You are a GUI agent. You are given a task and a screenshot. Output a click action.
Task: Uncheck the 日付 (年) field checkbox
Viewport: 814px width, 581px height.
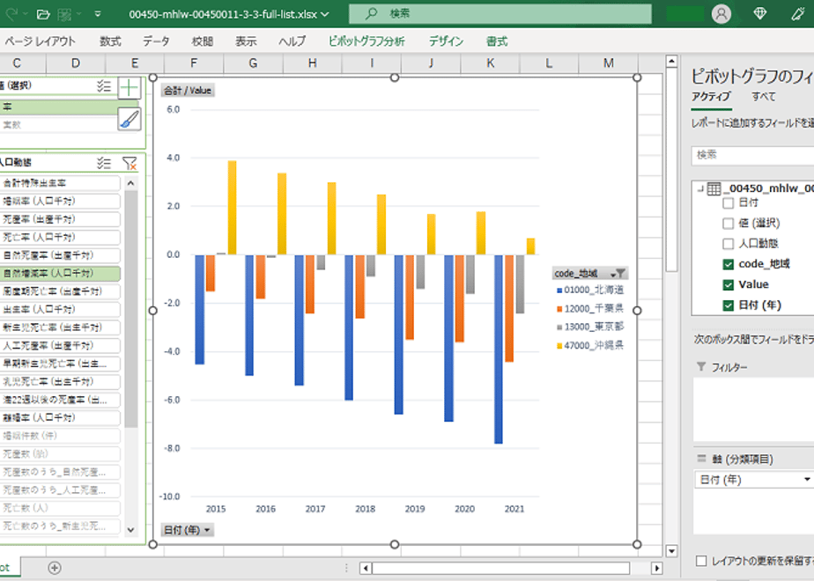(728, 305)
